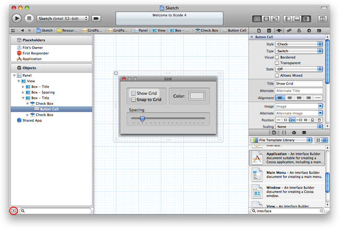Select left text alignment in inspector
339x228 pixels.
tap(280, 98)
